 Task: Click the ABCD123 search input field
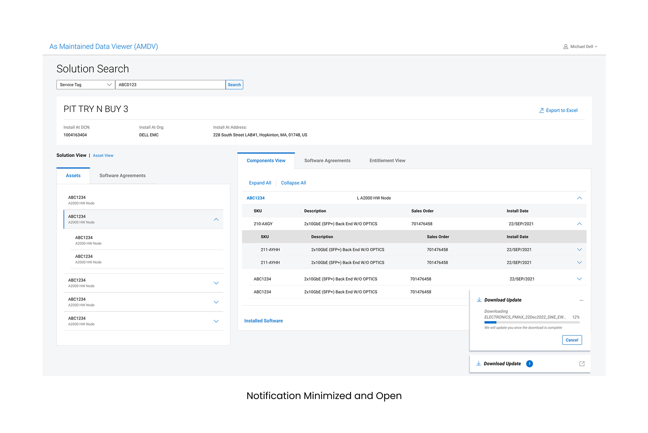coord(170,84)
